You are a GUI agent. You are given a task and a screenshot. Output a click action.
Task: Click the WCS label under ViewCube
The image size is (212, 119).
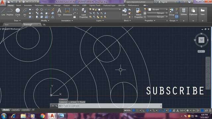[x=201, y=52]
